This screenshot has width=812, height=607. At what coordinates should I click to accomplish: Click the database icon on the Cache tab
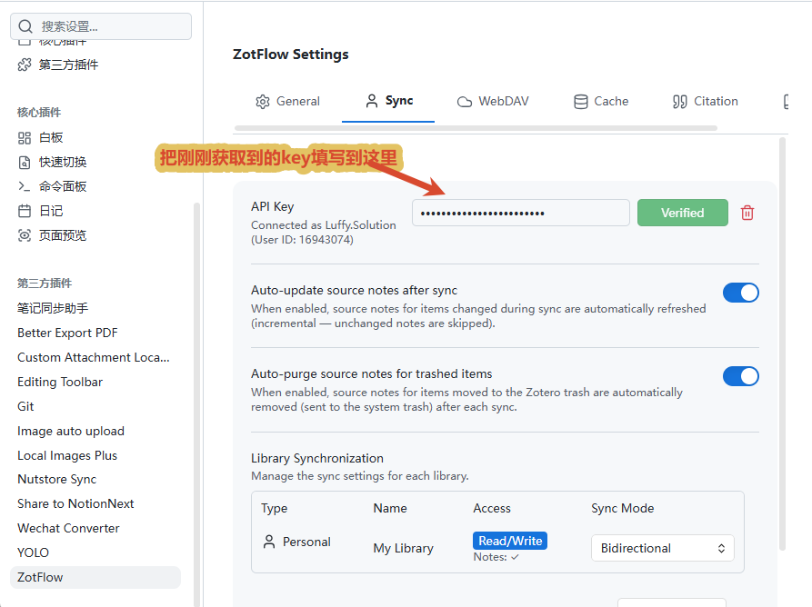click(x=581, y=102)
